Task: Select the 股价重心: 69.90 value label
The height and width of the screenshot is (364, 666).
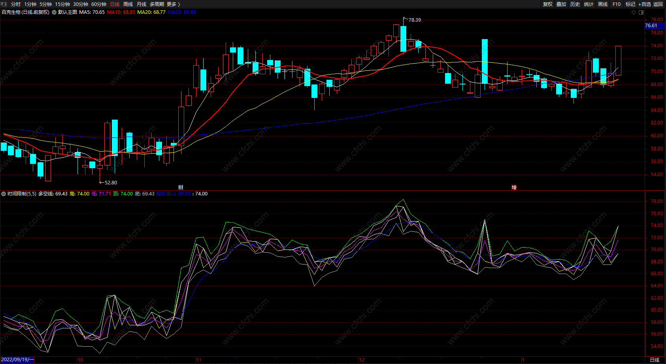Action: coord(174,194)
